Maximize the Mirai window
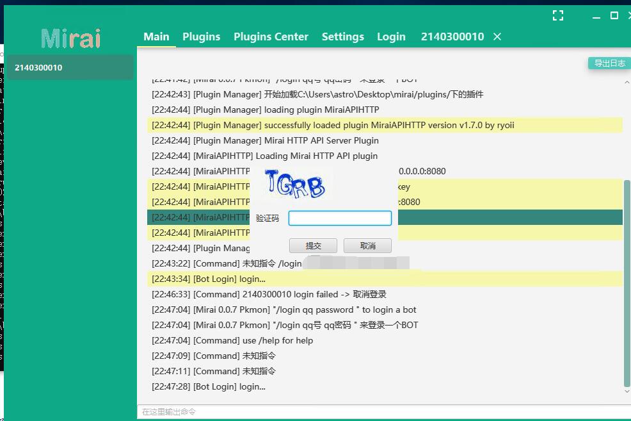The width and height of the screenshot is (631, 421). 614,16
